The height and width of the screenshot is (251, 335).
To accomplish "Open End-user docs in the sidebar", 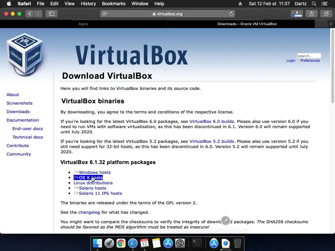I will pos(27,129).
